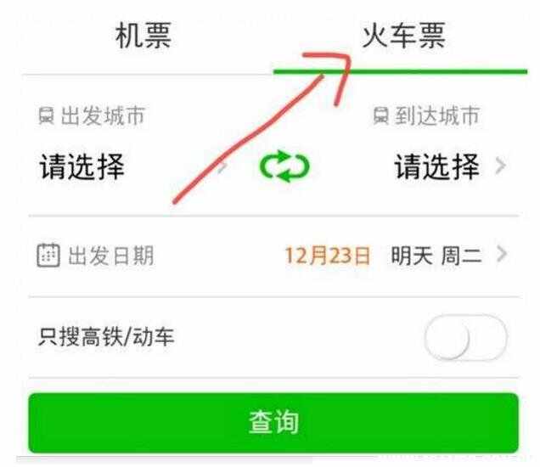
Task: Click the 到达城市 label
Action: [436, 115]
